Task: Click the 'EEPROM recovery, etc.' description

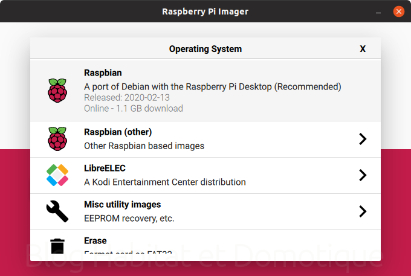Action: pyautogui.click(x=129, y=218)
